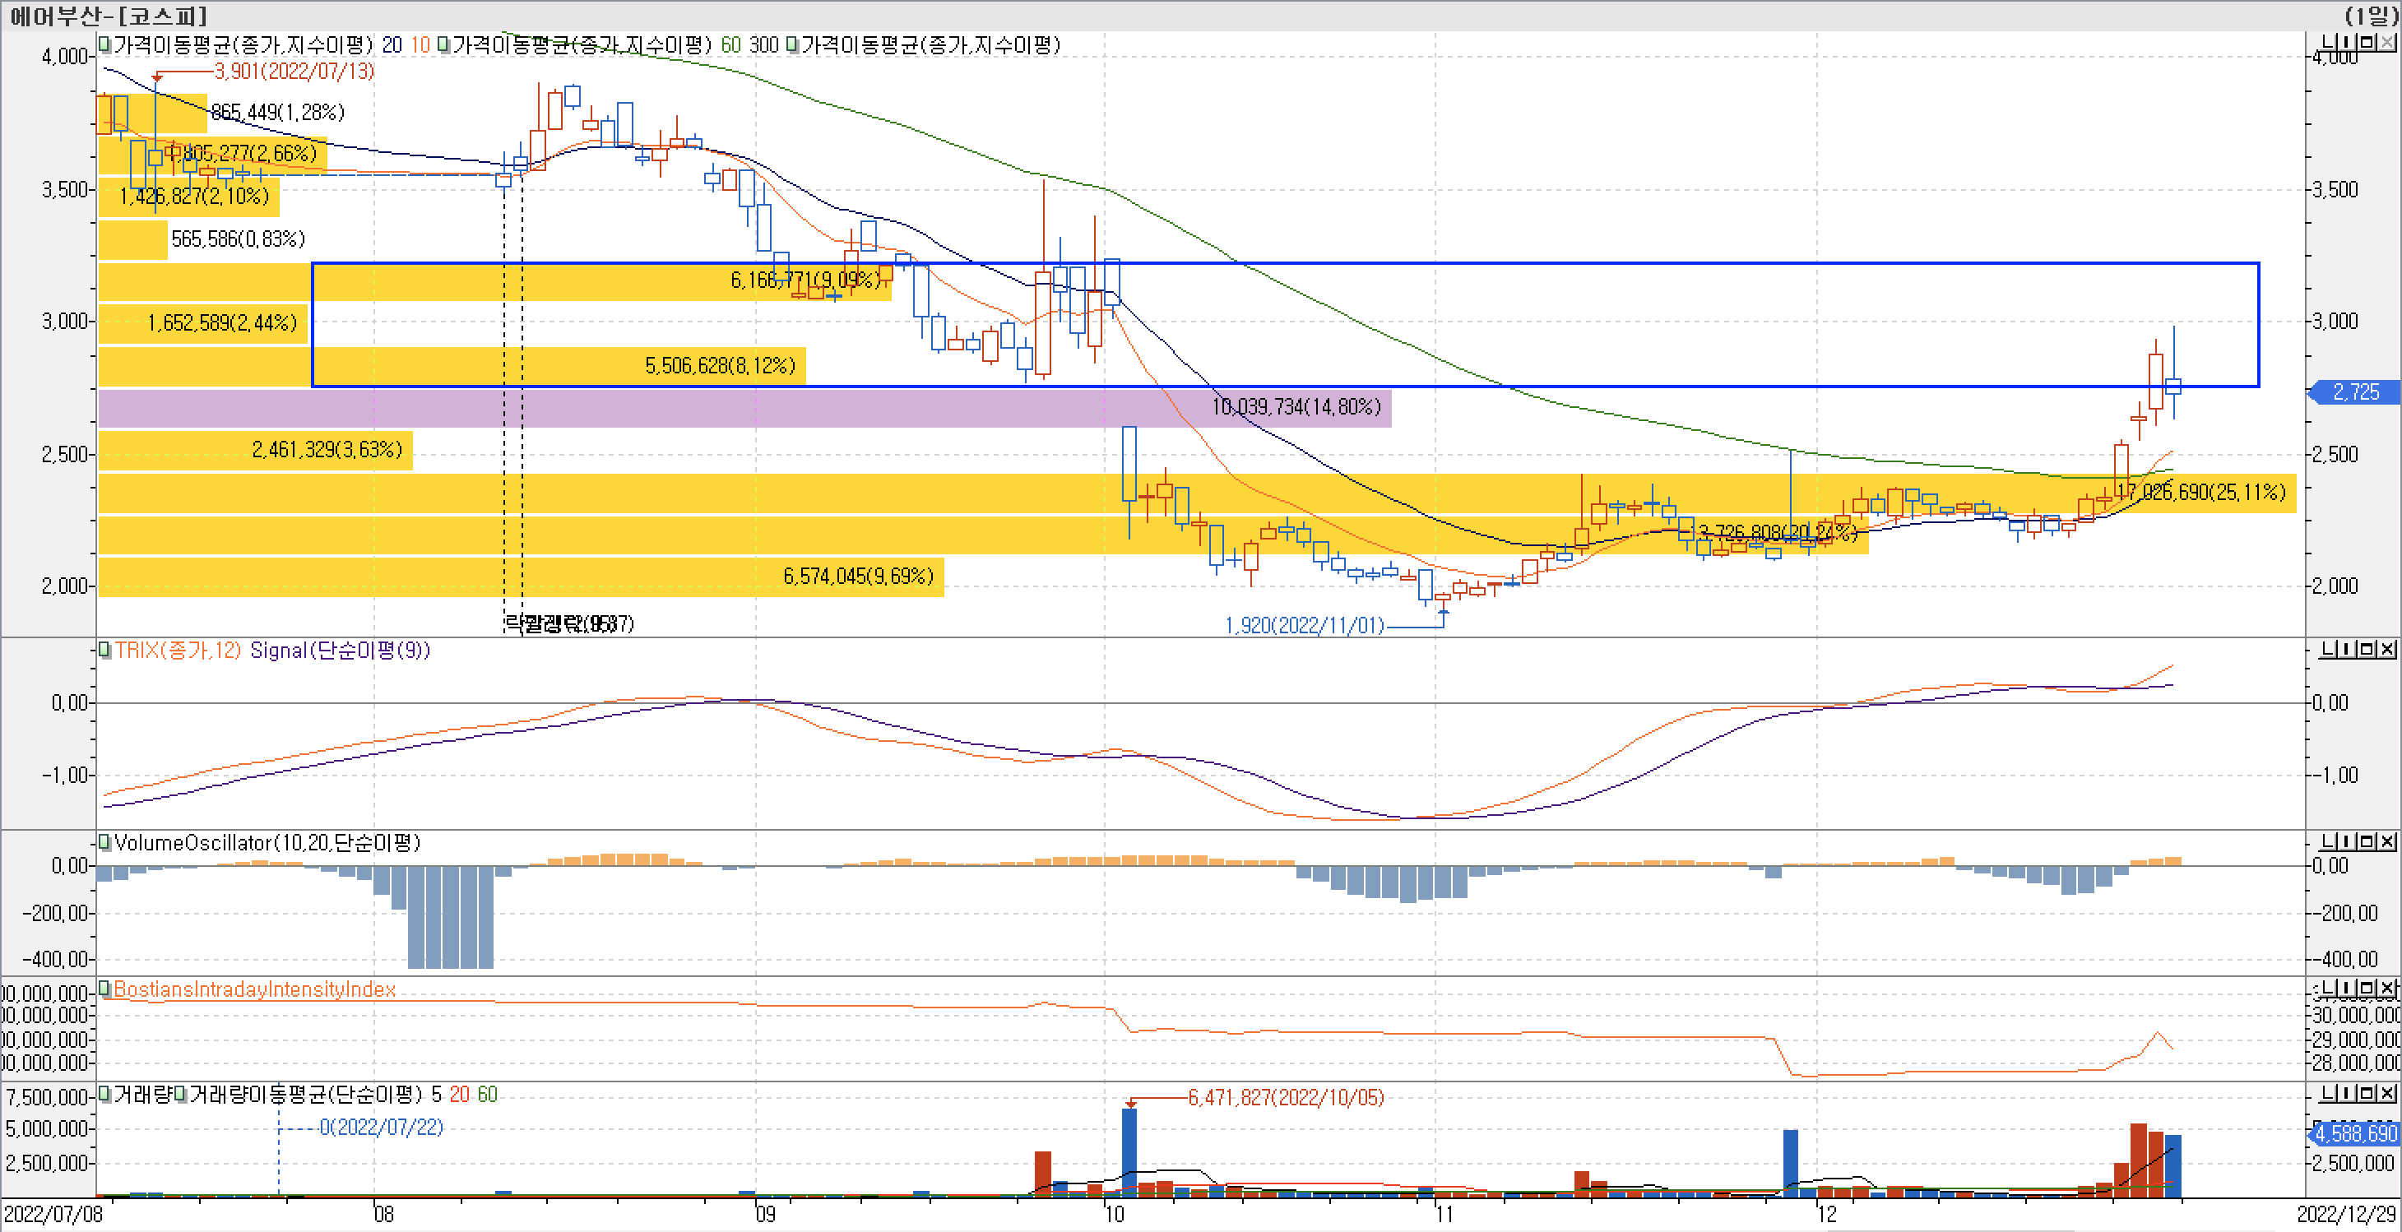The width and height of the screenshot is (2402, 1232).
Task: Toggle the 거래량 volume checkbox
Action: coord(104,1094)
